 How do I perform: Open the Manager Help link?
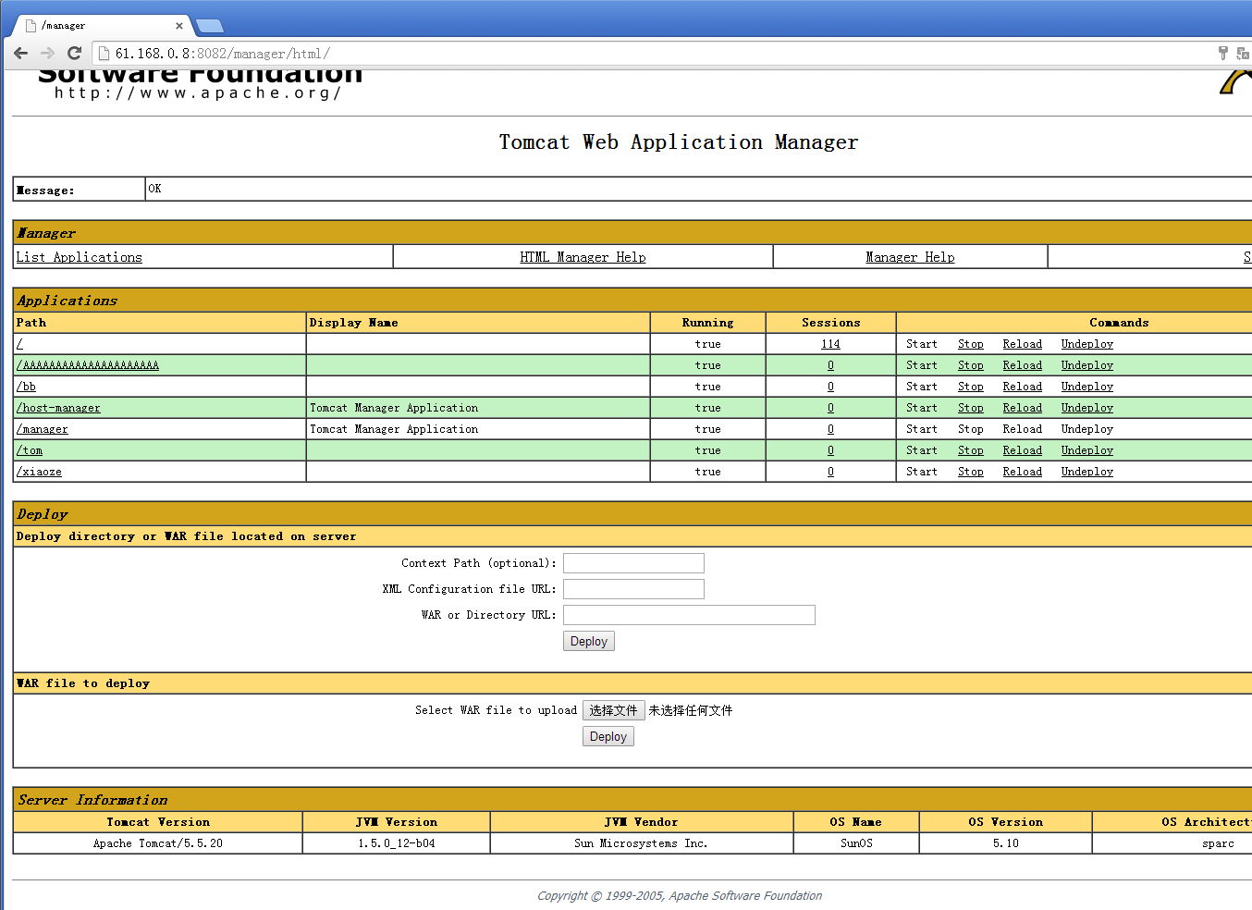[910, 257]
